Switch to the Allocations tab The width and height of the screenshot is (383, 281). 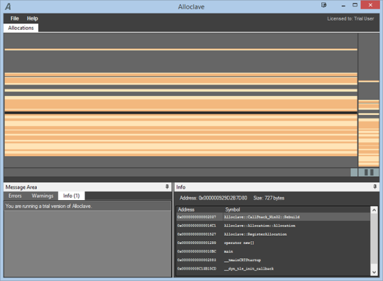point(21,28)
